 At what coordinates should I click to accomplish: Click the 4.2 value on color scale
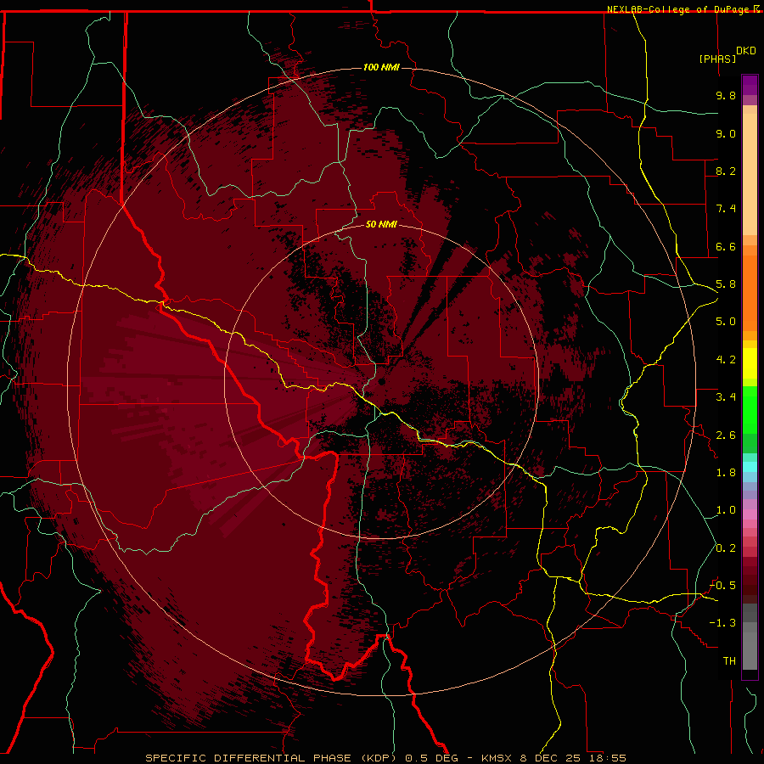click(726, 360)
